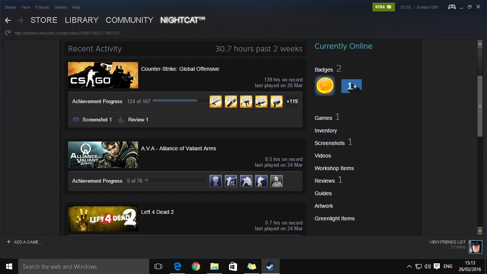This screenshot has height=274, width=487.
Task: Open the gold community badge
Action: coord(325,86)
